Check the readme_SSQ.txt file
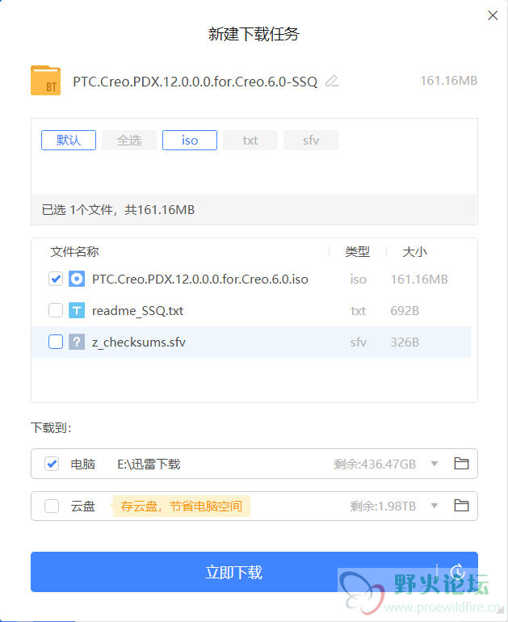508x622 pixels. click(x=56, y=310)
